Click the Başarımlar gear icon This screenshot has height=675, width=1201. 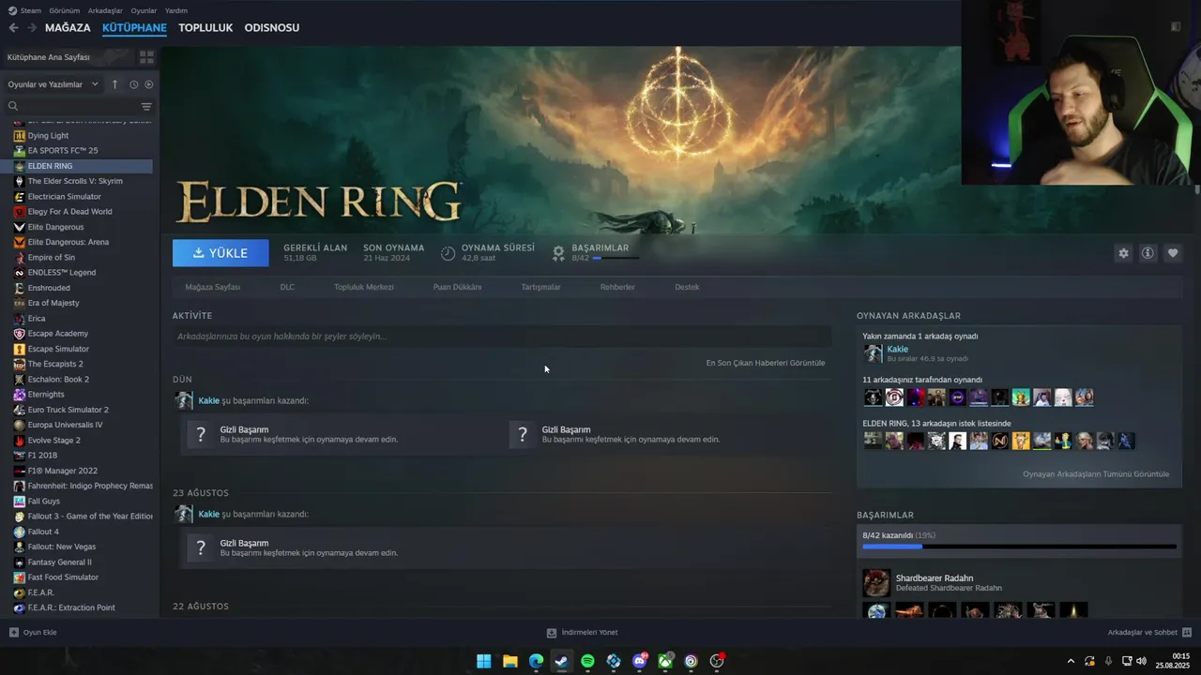tap(558, 253)
